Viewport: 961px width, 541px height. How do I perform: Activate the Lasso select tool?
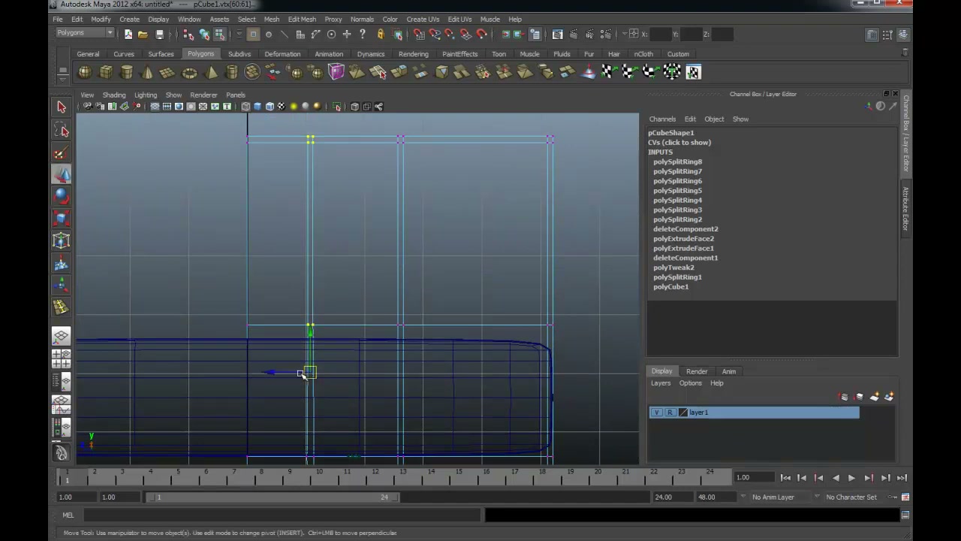click(62, 131)
